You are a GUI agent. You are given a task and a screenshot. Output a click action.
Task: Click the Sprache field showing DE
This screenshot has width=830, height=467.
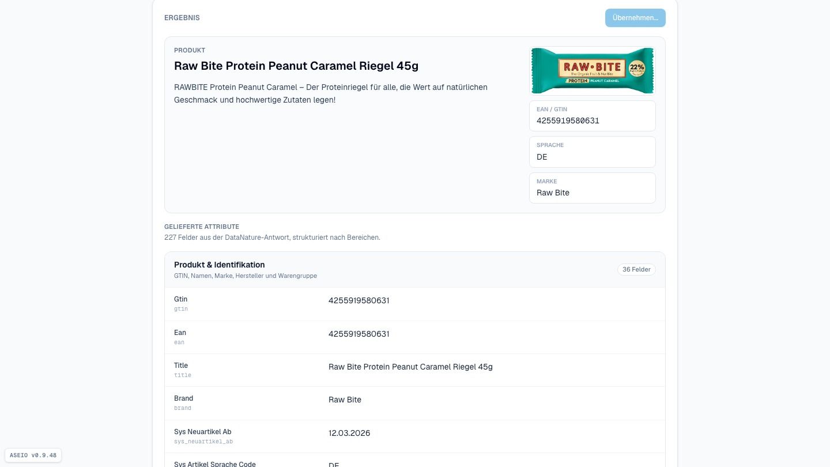coord(593,152)
